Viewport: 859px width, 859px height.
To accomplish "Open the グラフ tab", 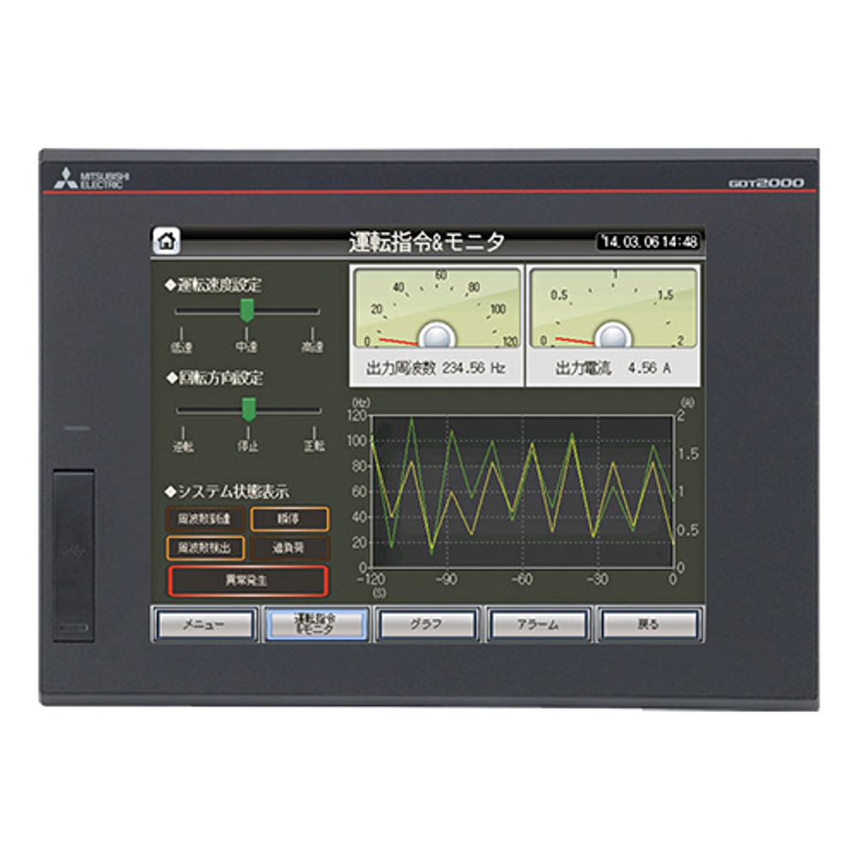I will point(427,624).
